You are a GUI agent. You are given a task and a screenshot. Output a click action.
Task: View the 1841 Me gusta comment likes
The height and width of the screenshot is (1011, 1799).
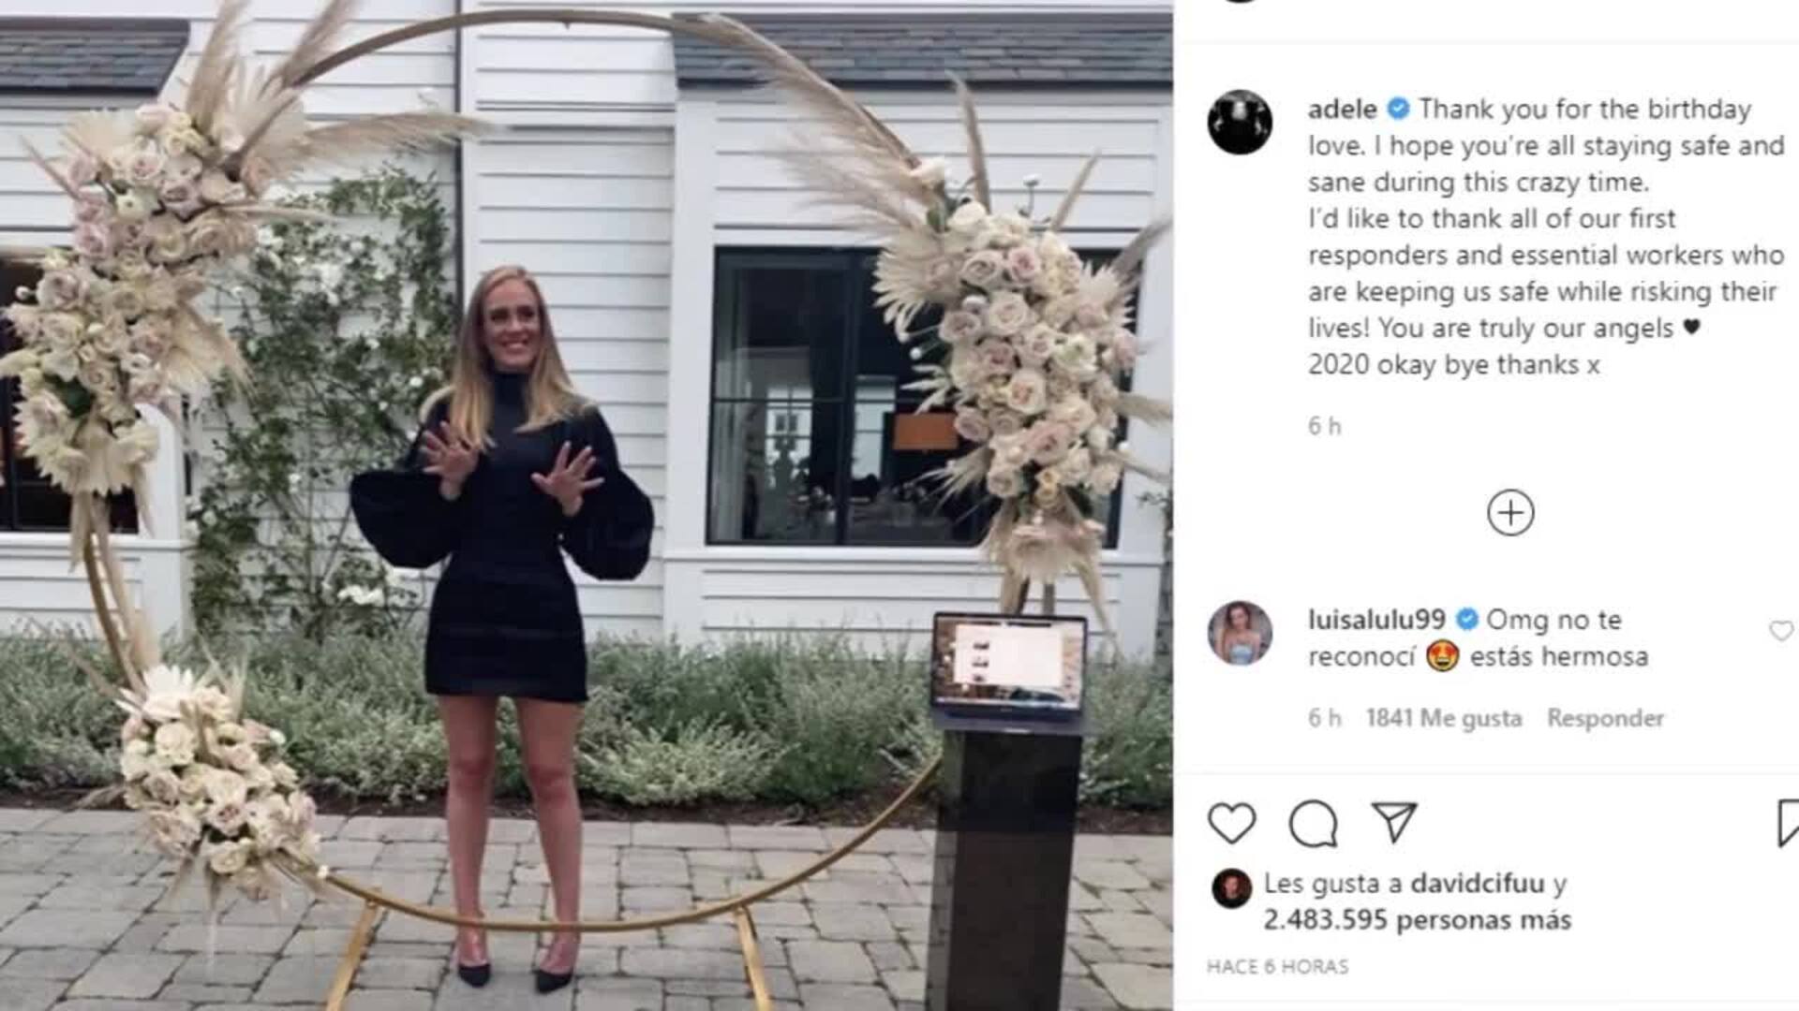coord(1444,718)
